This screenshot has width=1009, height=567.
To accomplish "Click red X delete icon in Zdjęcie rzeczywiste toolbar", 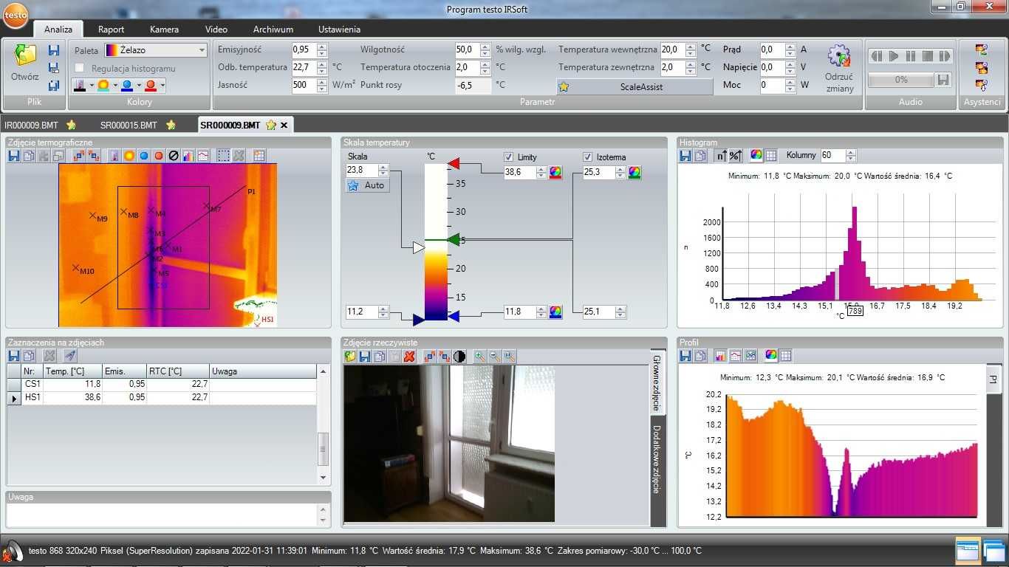I will pyautogui.click(x=409, y=357).
